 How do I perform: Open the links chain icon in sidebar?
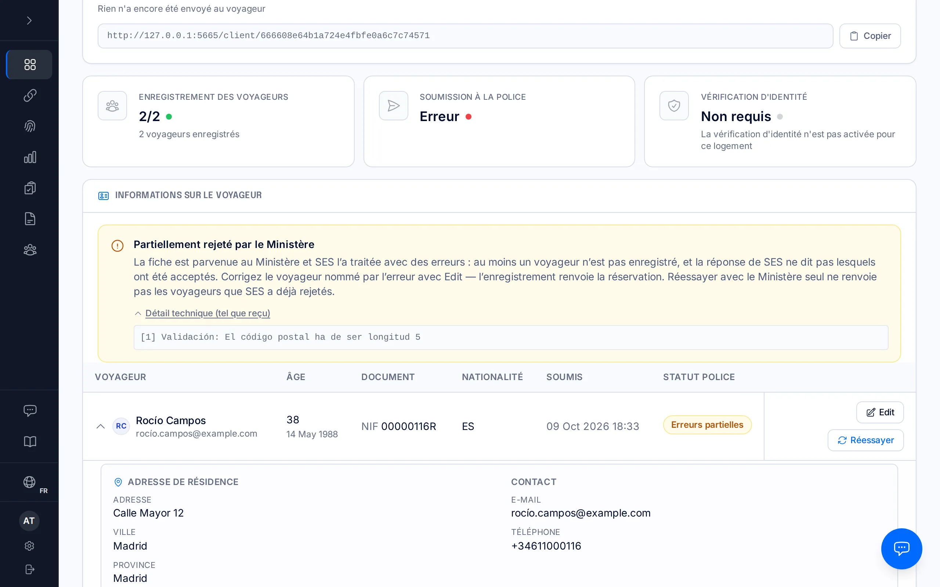point(29,95)
